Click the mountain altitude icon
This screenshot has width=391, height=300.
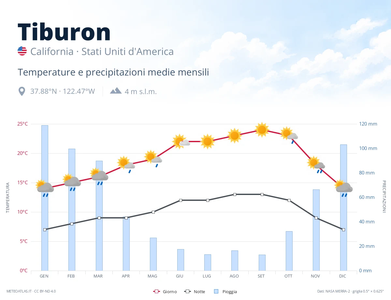116,91
